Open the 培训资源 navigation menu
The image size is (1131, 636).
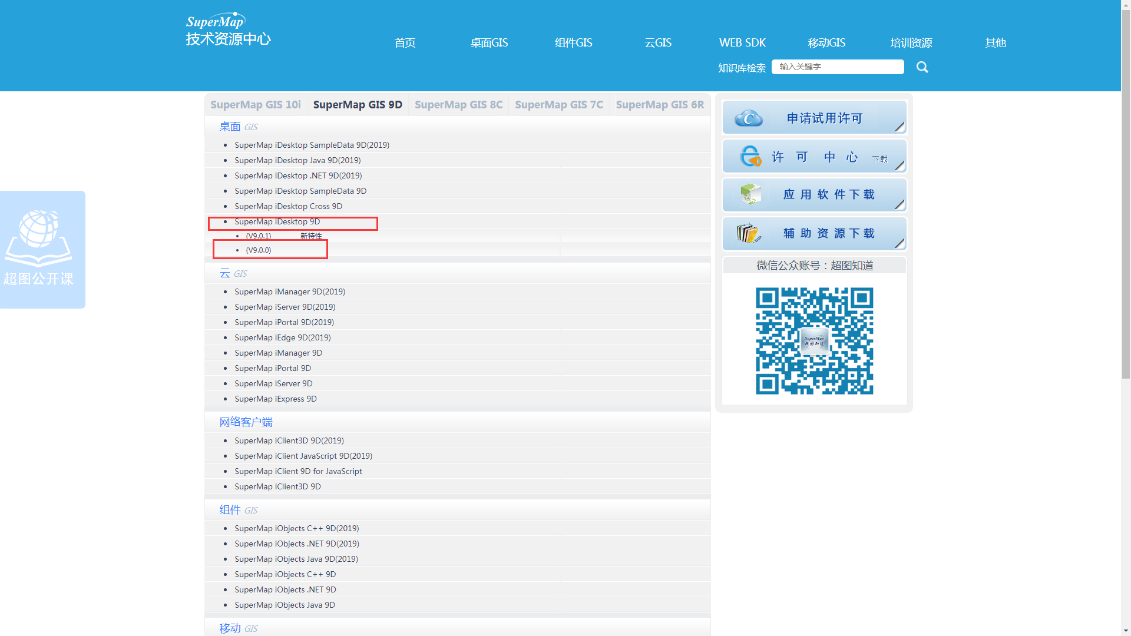tap(911, 43)
